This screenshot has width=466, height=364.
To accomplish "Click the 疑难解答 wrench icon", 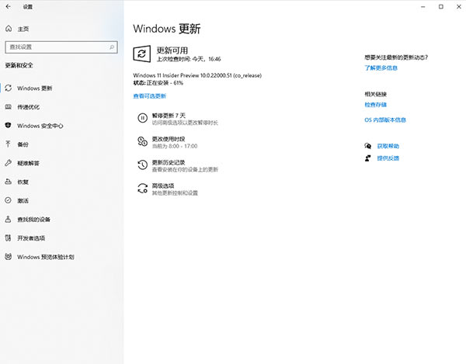I will [9, 163].
